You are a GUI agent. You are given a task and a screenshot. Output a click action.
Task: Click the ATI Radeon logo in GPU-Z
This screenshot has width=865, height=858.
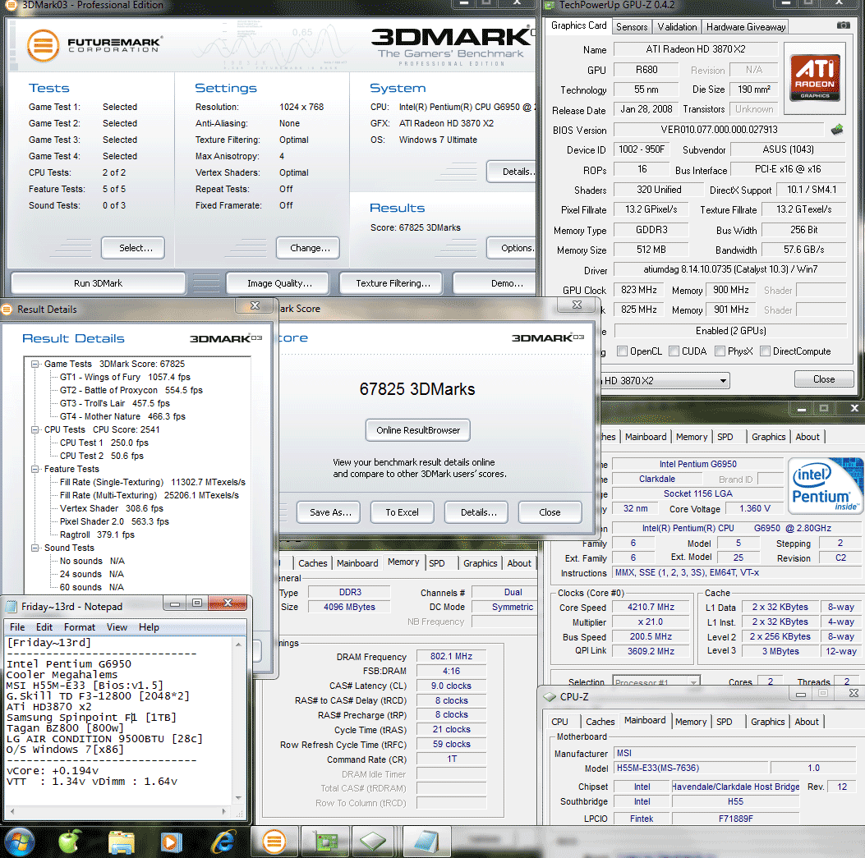[x=815, y=77]
